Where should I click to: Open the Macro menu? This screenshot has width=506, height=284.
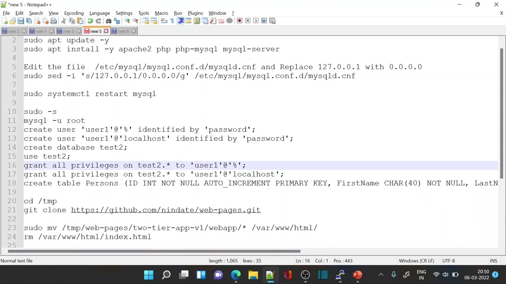pos(161,13)
